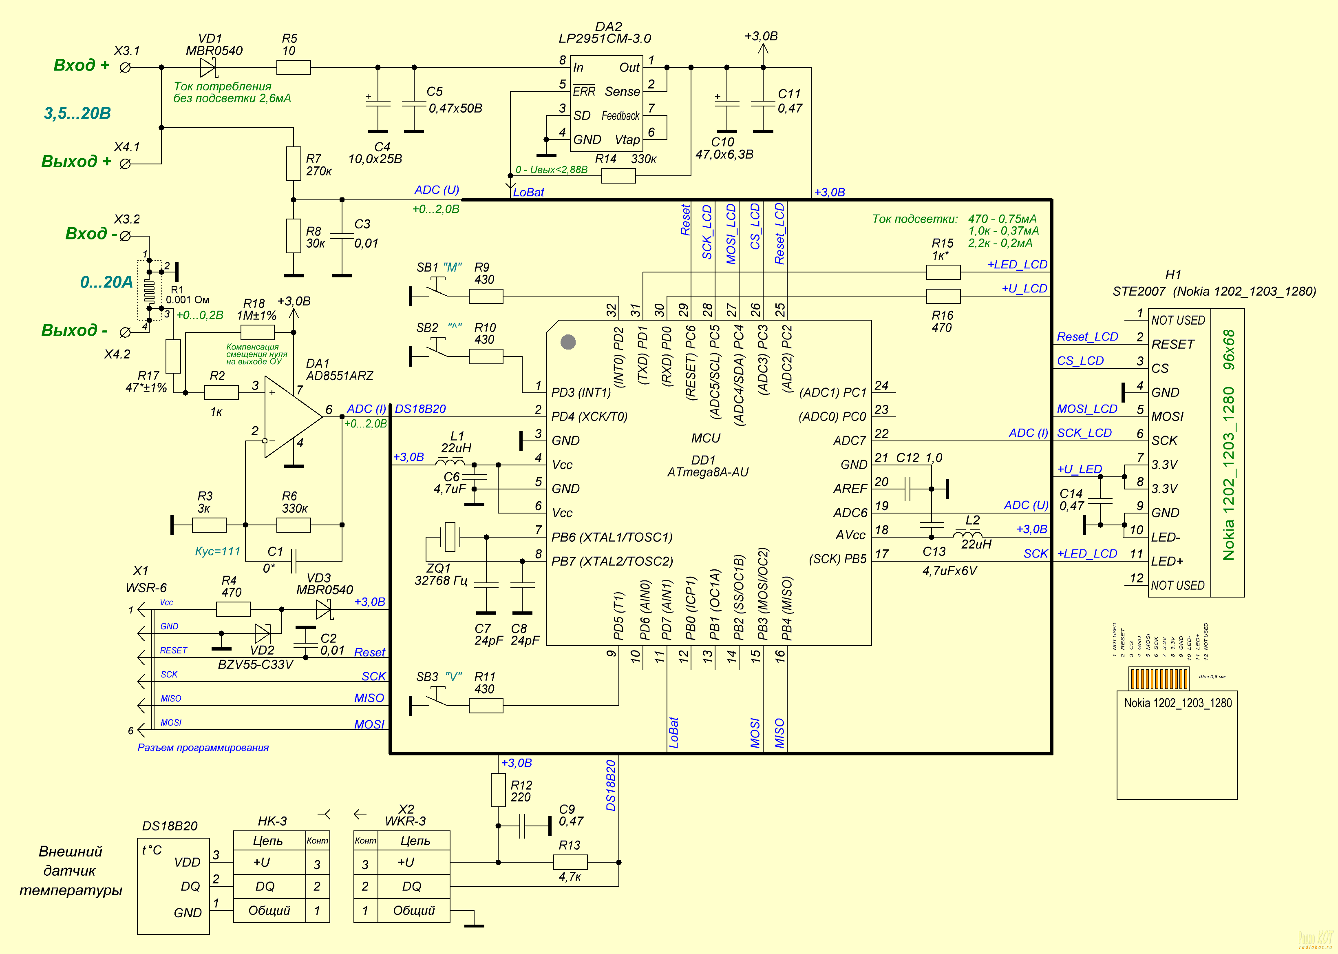Click the 'R15' backlight resistor label
Viewport: 1338px width, 954px height.
[943, 244]
